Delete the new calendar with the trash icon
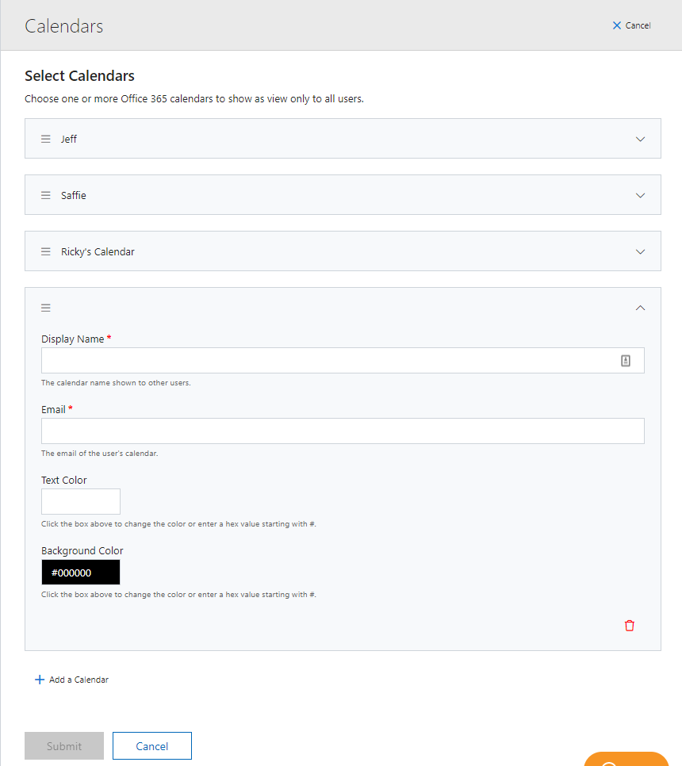 tap(629, 626)
